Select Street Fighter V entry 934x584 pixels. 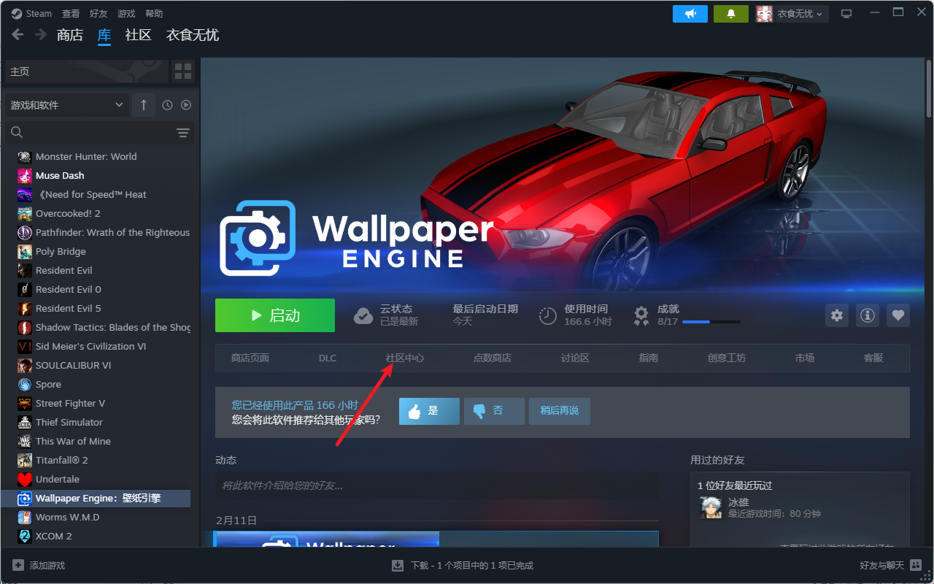tap(71, 403)
